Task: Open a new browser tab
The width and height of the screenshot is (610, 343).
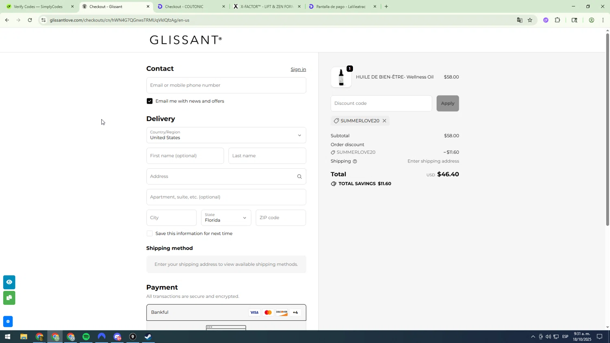Action: pos(386,7)
